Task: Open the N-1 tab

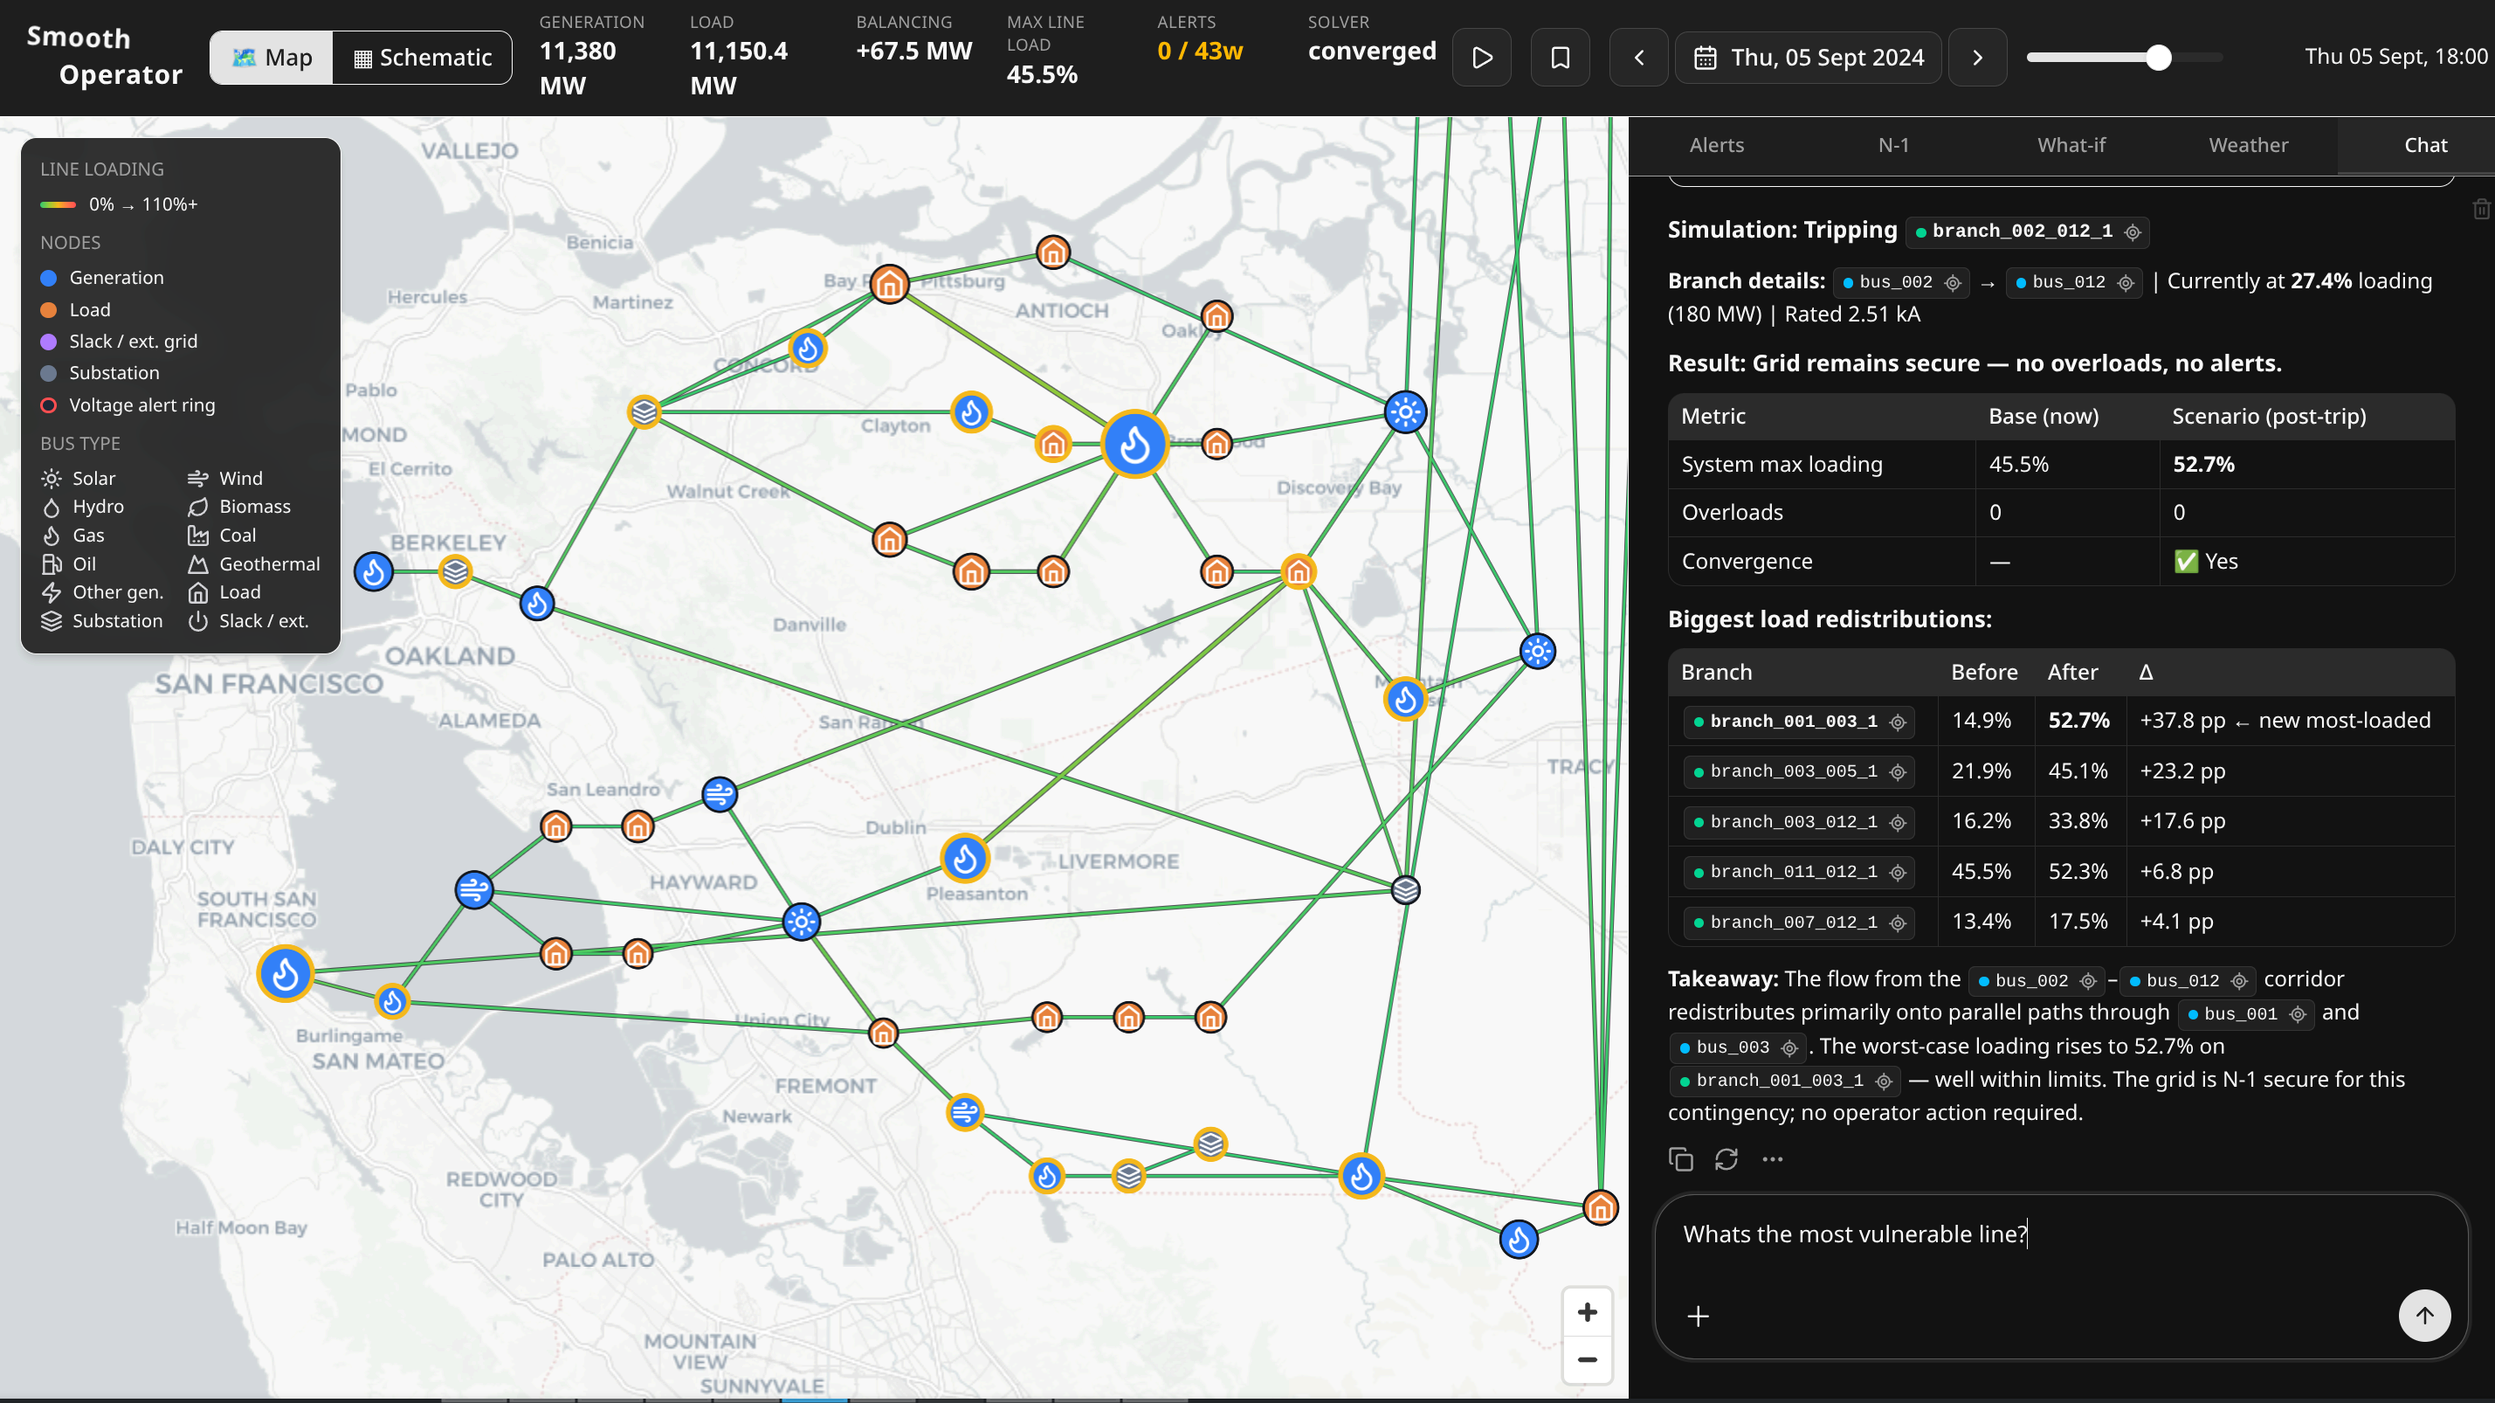Action: (1893, 145)
